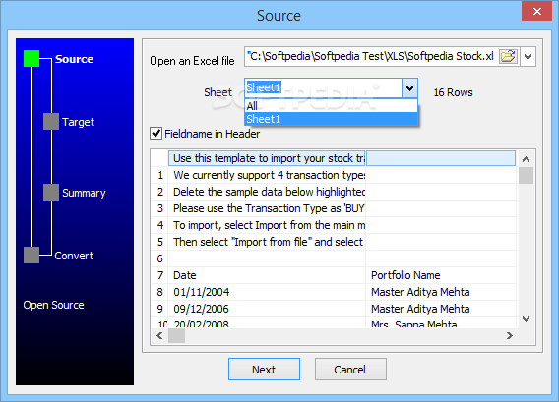The height and width of the screenshot is (402, 559).
Task: Click 'Master Aditya Mehta' in row 9
Action: pos(441,309)
